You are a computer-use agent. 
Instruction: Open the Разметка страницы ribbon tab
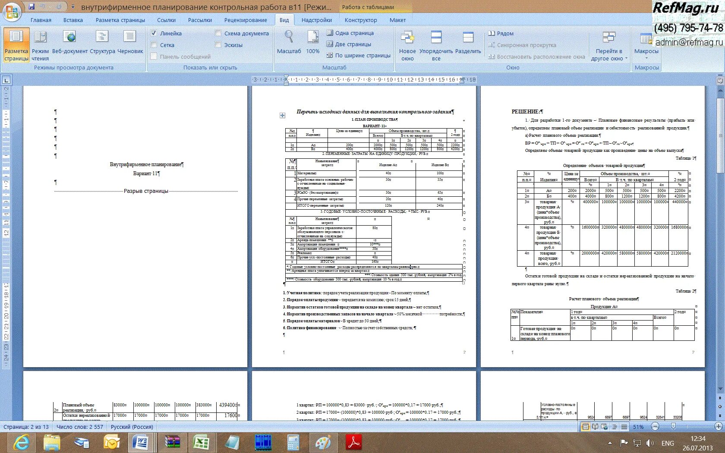[x=120, y=20]
